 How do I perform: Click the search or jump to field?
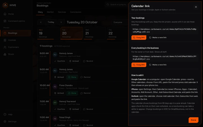116,5
